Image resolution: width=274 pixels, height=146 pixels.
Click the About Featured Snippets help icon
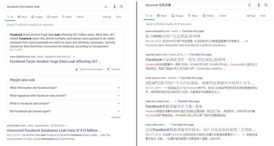coord(77,69)
